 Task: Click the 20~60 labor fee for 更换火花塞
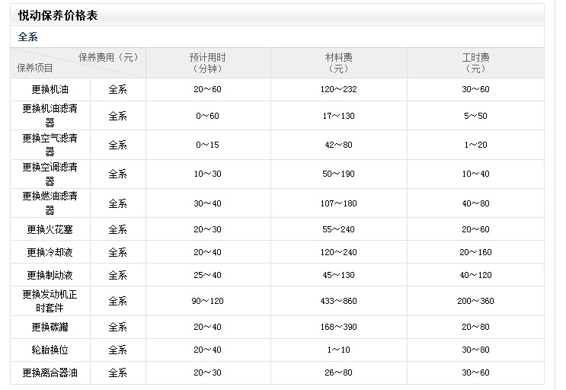[x=476, y=229]
